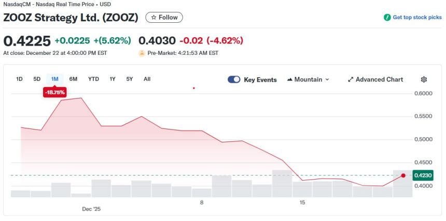Select the 1Y chart range
The height and width of the screenshot is (221, 446).
(x=113, y=79)
